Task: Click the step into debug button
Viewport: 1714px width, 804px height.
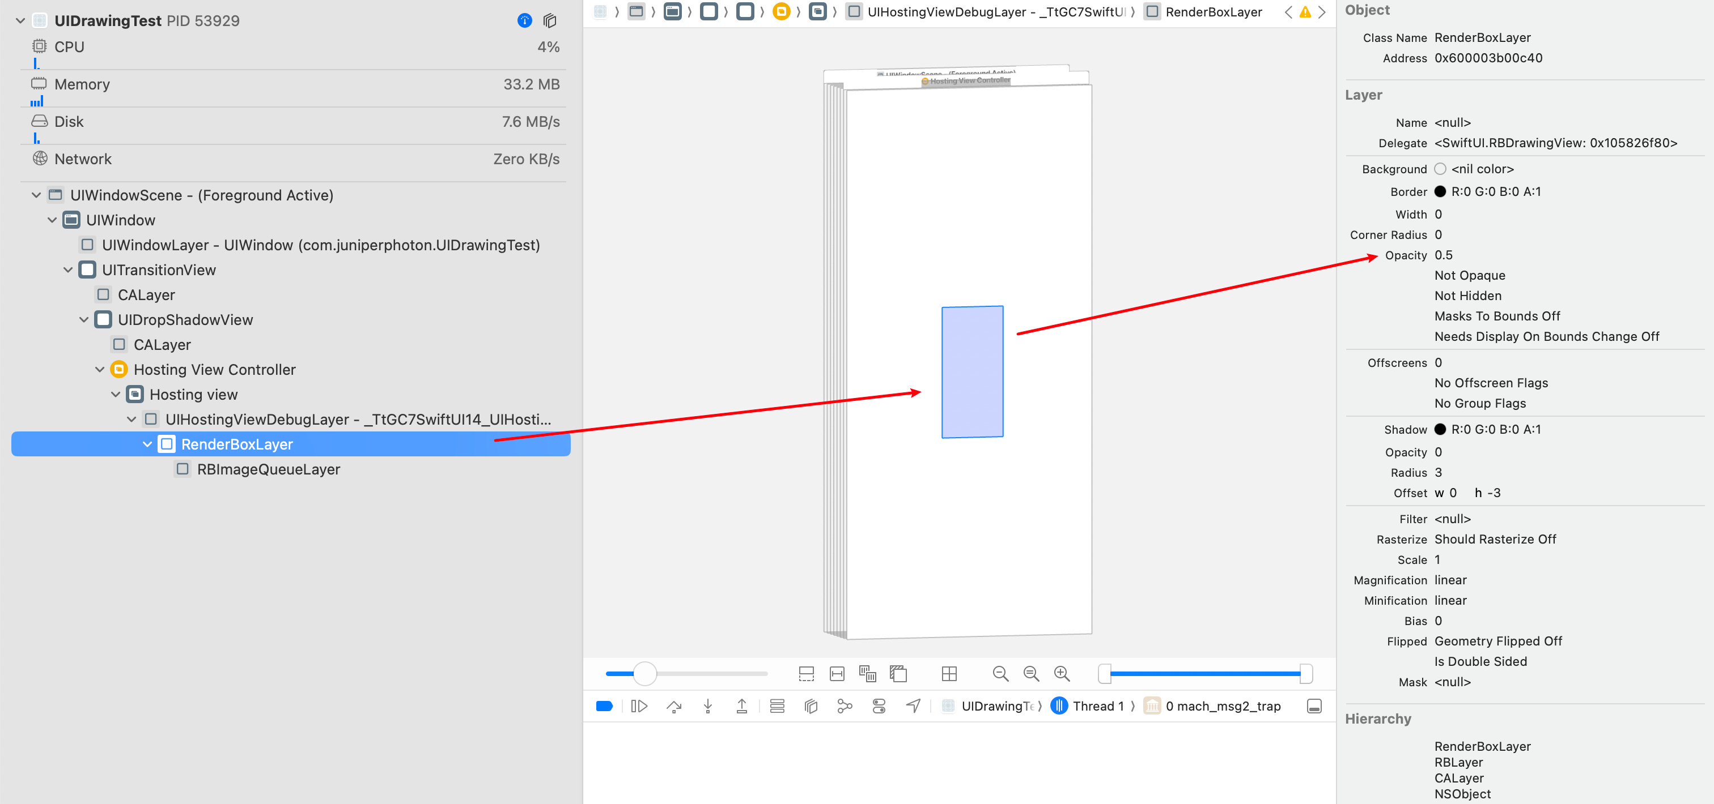Action: point(708,706)
